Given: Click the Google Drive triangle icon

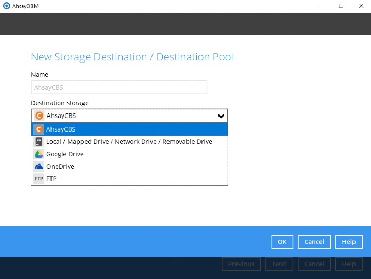Looking at the screenshot, I should [39, 154].
